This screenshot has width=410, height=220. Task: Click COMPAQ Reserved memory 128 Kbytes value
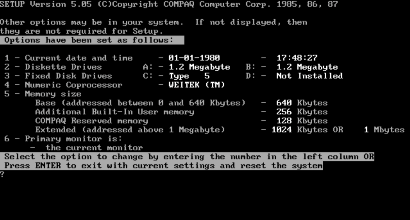click(301, 121)
